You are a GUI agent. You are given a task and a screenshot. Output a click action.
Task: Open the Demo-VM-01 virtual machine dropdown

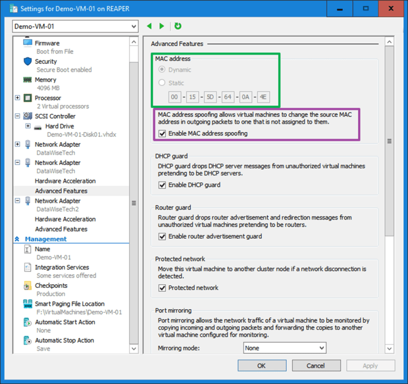tap(75, 27)
